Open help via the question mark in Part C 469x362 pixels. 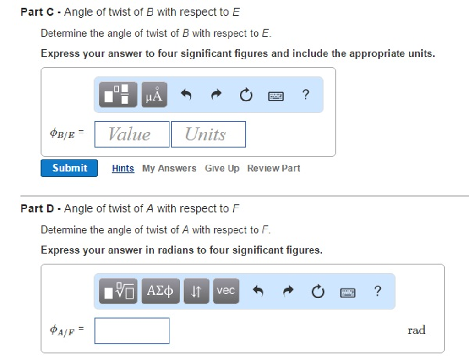click(305, 95)
